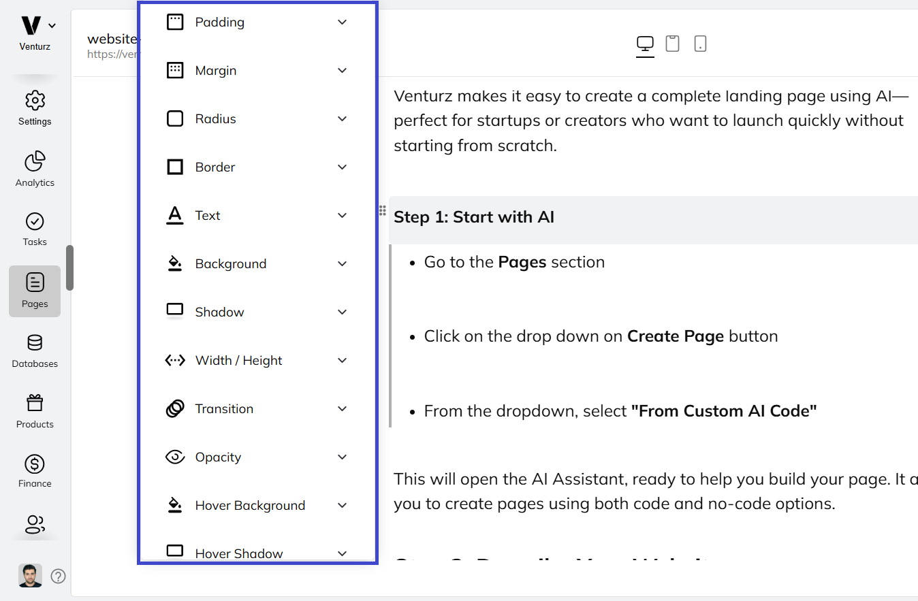Switch to mobile phone preview mode

pos(700,44)
